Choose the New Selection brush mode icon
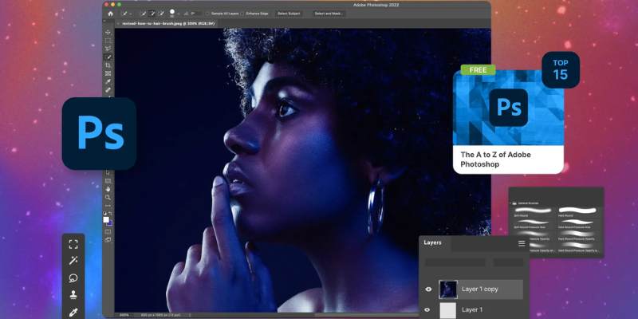 click(x=144, y=14)
